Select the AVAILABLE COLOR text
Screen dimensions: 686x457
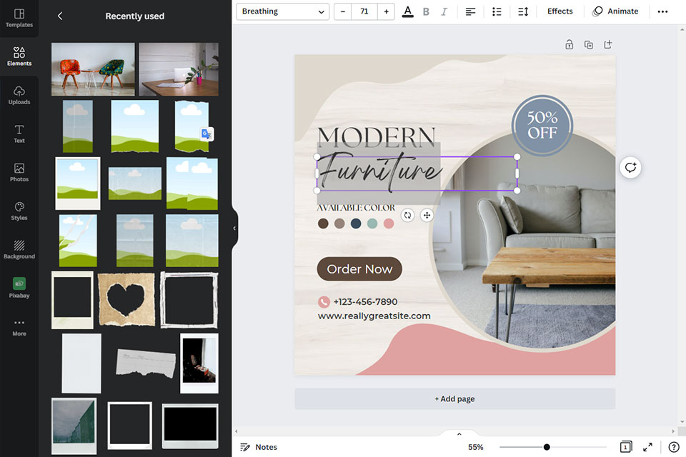click(356, 208)
